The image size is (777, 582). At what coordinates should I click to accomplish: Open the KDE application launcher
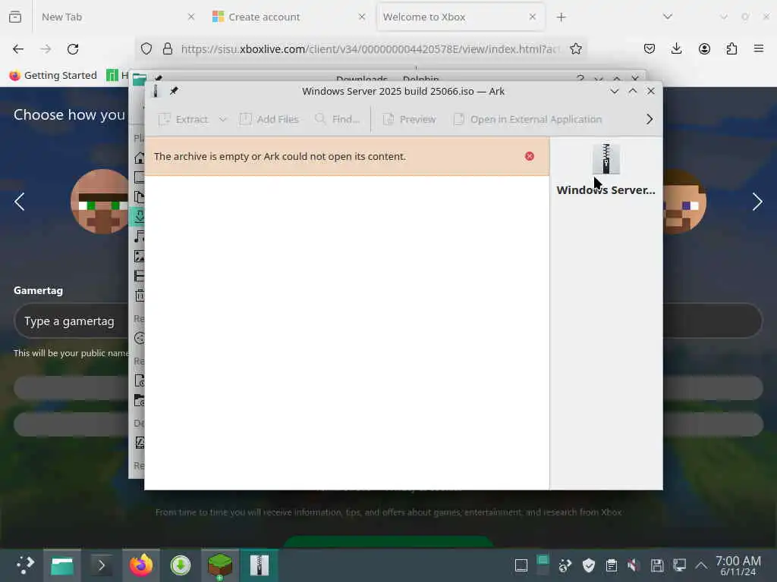25,565
